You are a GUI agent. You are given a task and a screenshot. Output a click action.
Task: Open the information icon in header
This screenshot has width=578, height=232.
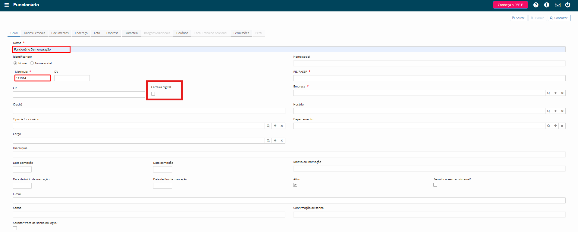coord(547,5)
